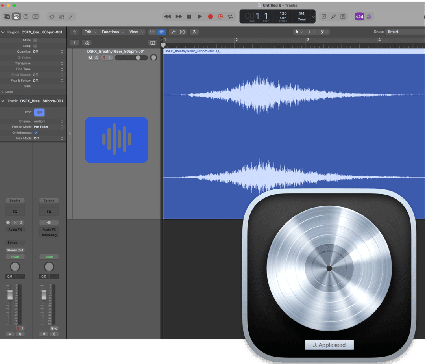Open the Flex Mode Off popup
This screenshot has height=364, width=425.
(x=48, y=138)
